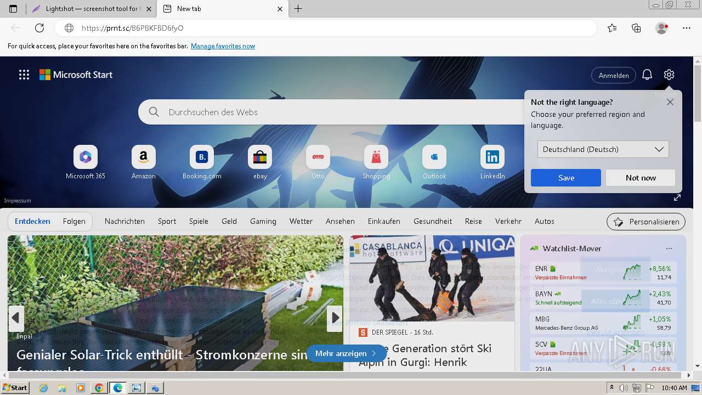This screenshot has width=702, height=395.
Task: Click the Anmelden sign-in button
Action: coord(614,75)
